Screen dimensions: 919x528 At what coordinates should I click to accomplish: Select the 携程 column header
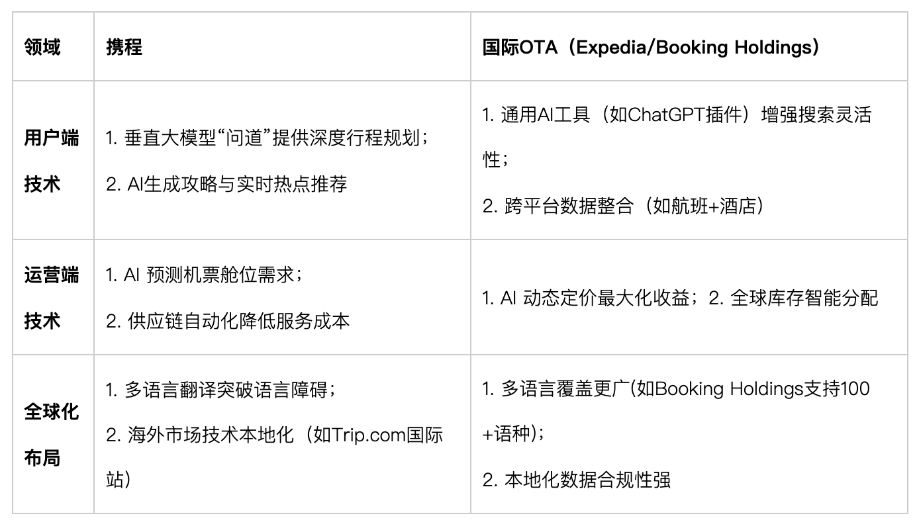click(x=124, y=48)
